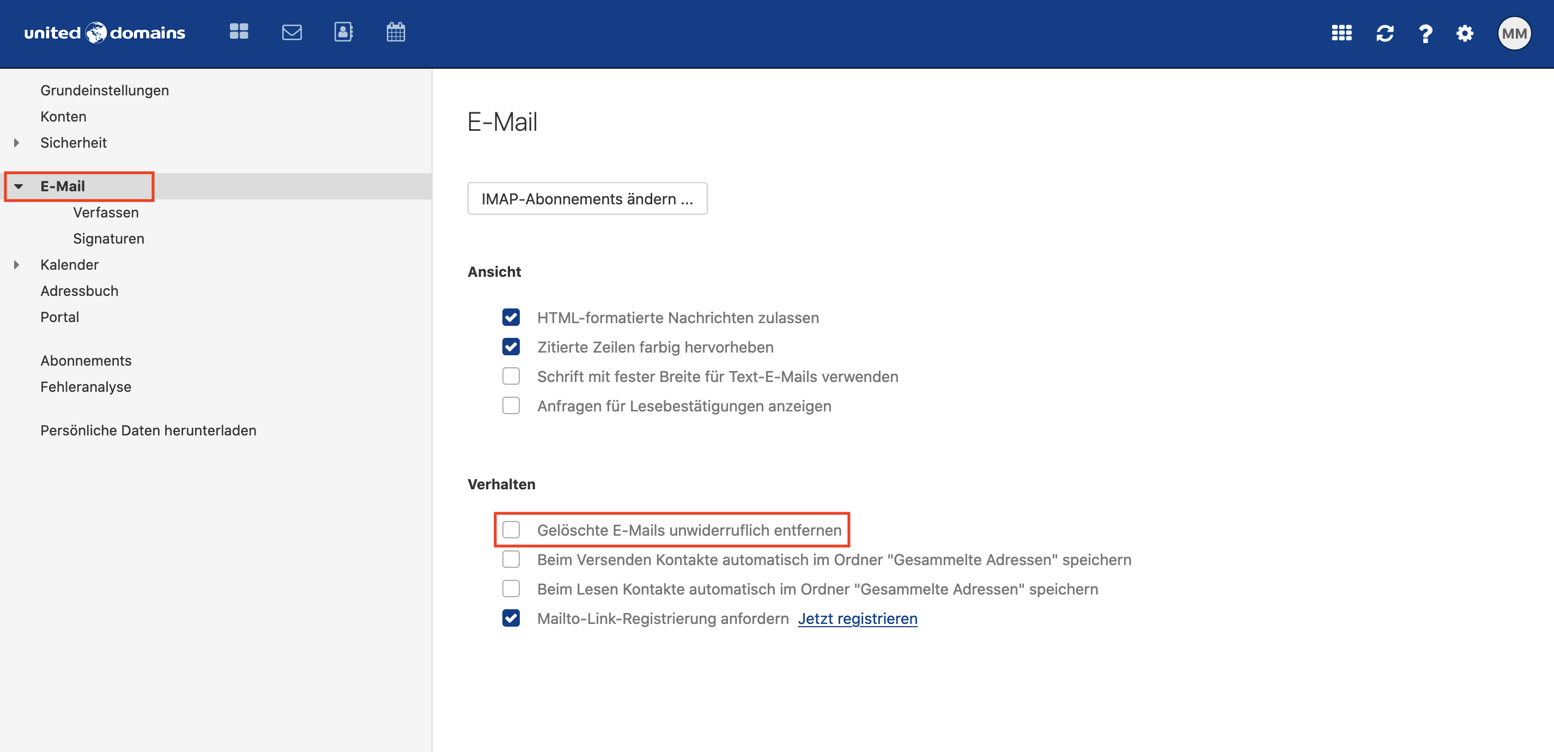Expand the Kalender tree arrow

point(17,264)
